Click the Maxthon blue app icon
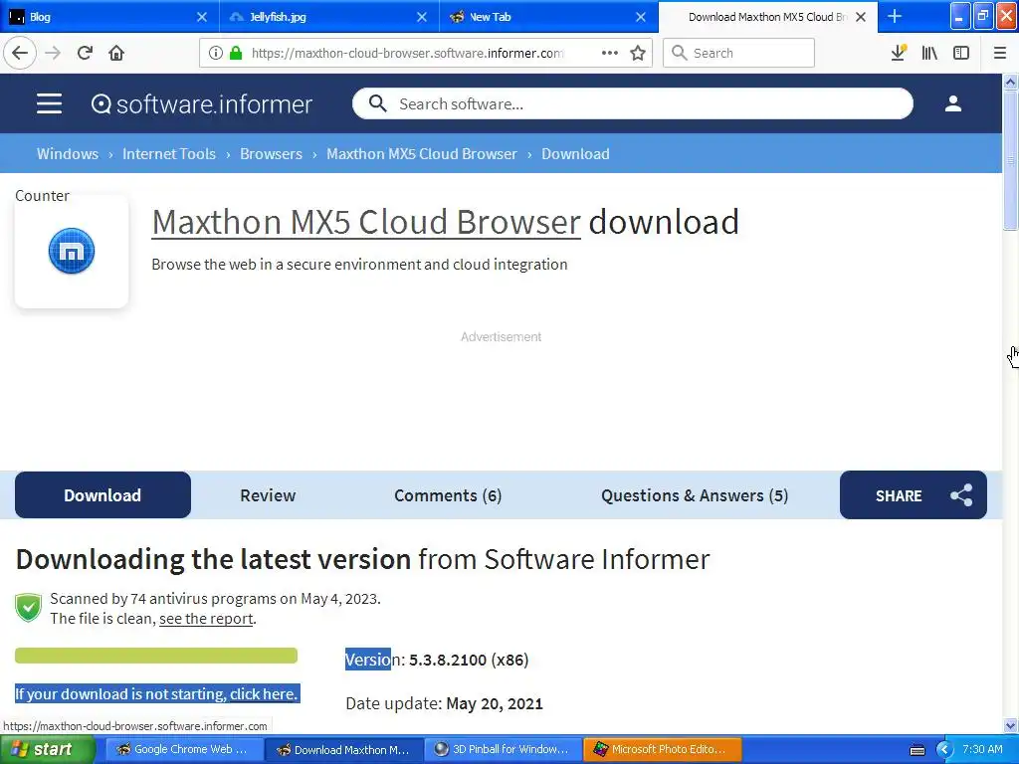The height and width of the screenshot is (764, 1019). (72, 251)
